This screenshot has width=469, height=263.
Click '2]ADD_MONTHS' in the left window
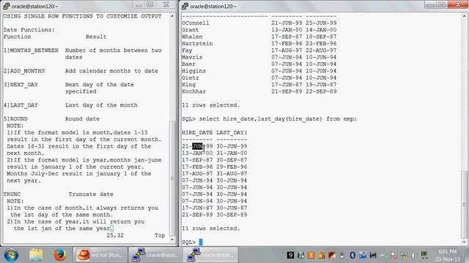(24, 71)
